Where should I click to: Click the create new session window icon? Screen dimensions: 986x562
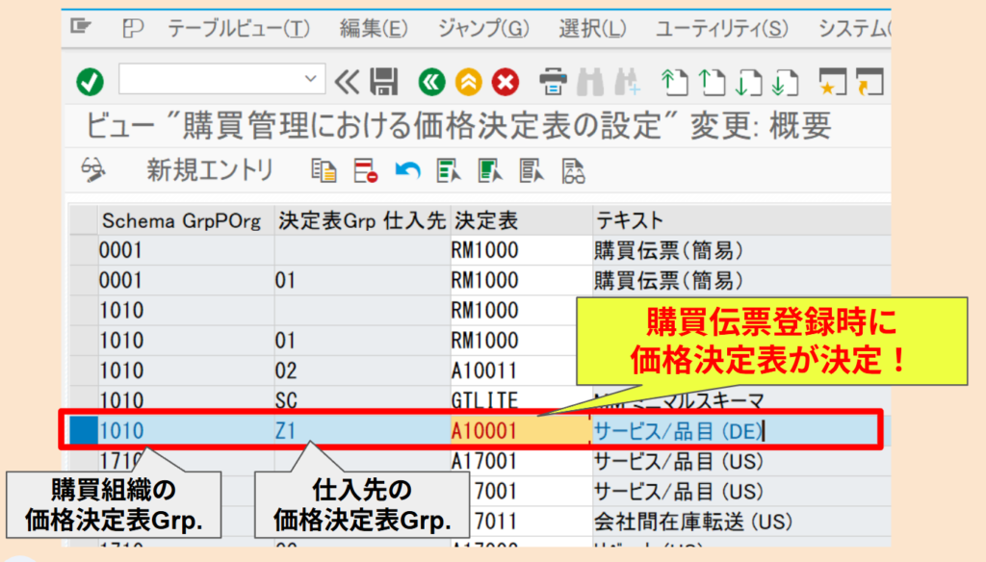point(833,83)
